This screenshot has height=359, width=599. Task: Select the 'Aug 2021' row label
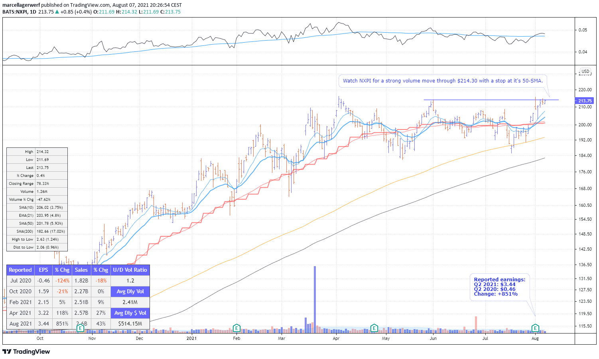click(x=20, y=324)
